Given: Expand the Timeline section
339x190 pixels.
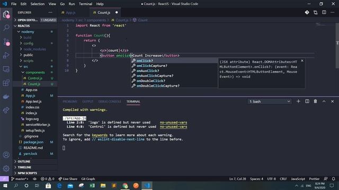Looking at the screenshot, I should pyautogui.click(x=35, y=167).
